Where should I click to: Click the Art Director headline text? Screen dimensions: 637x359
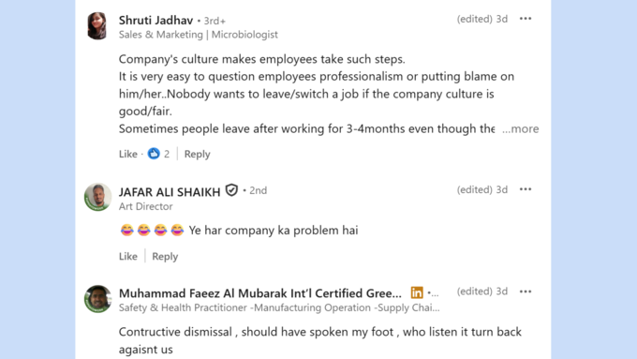coord(146,206)
